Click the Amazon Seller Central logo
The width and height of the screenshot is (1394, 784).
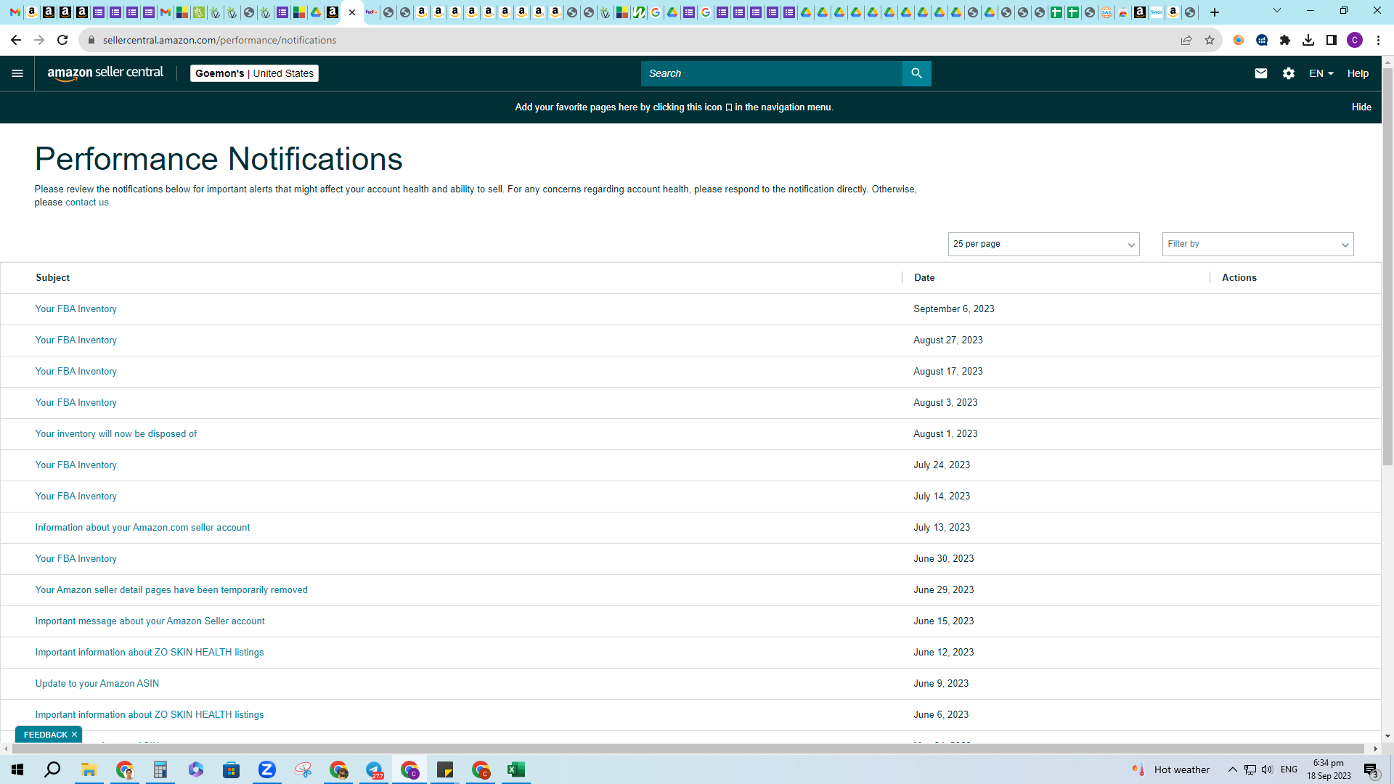105,73
